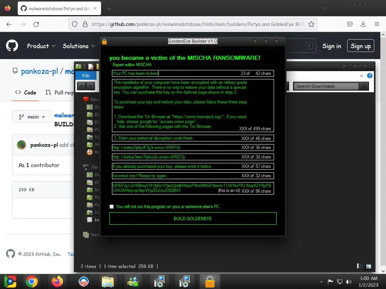Click the pankoza-pl commit author name
386x289 pixels.
point(44,145)
